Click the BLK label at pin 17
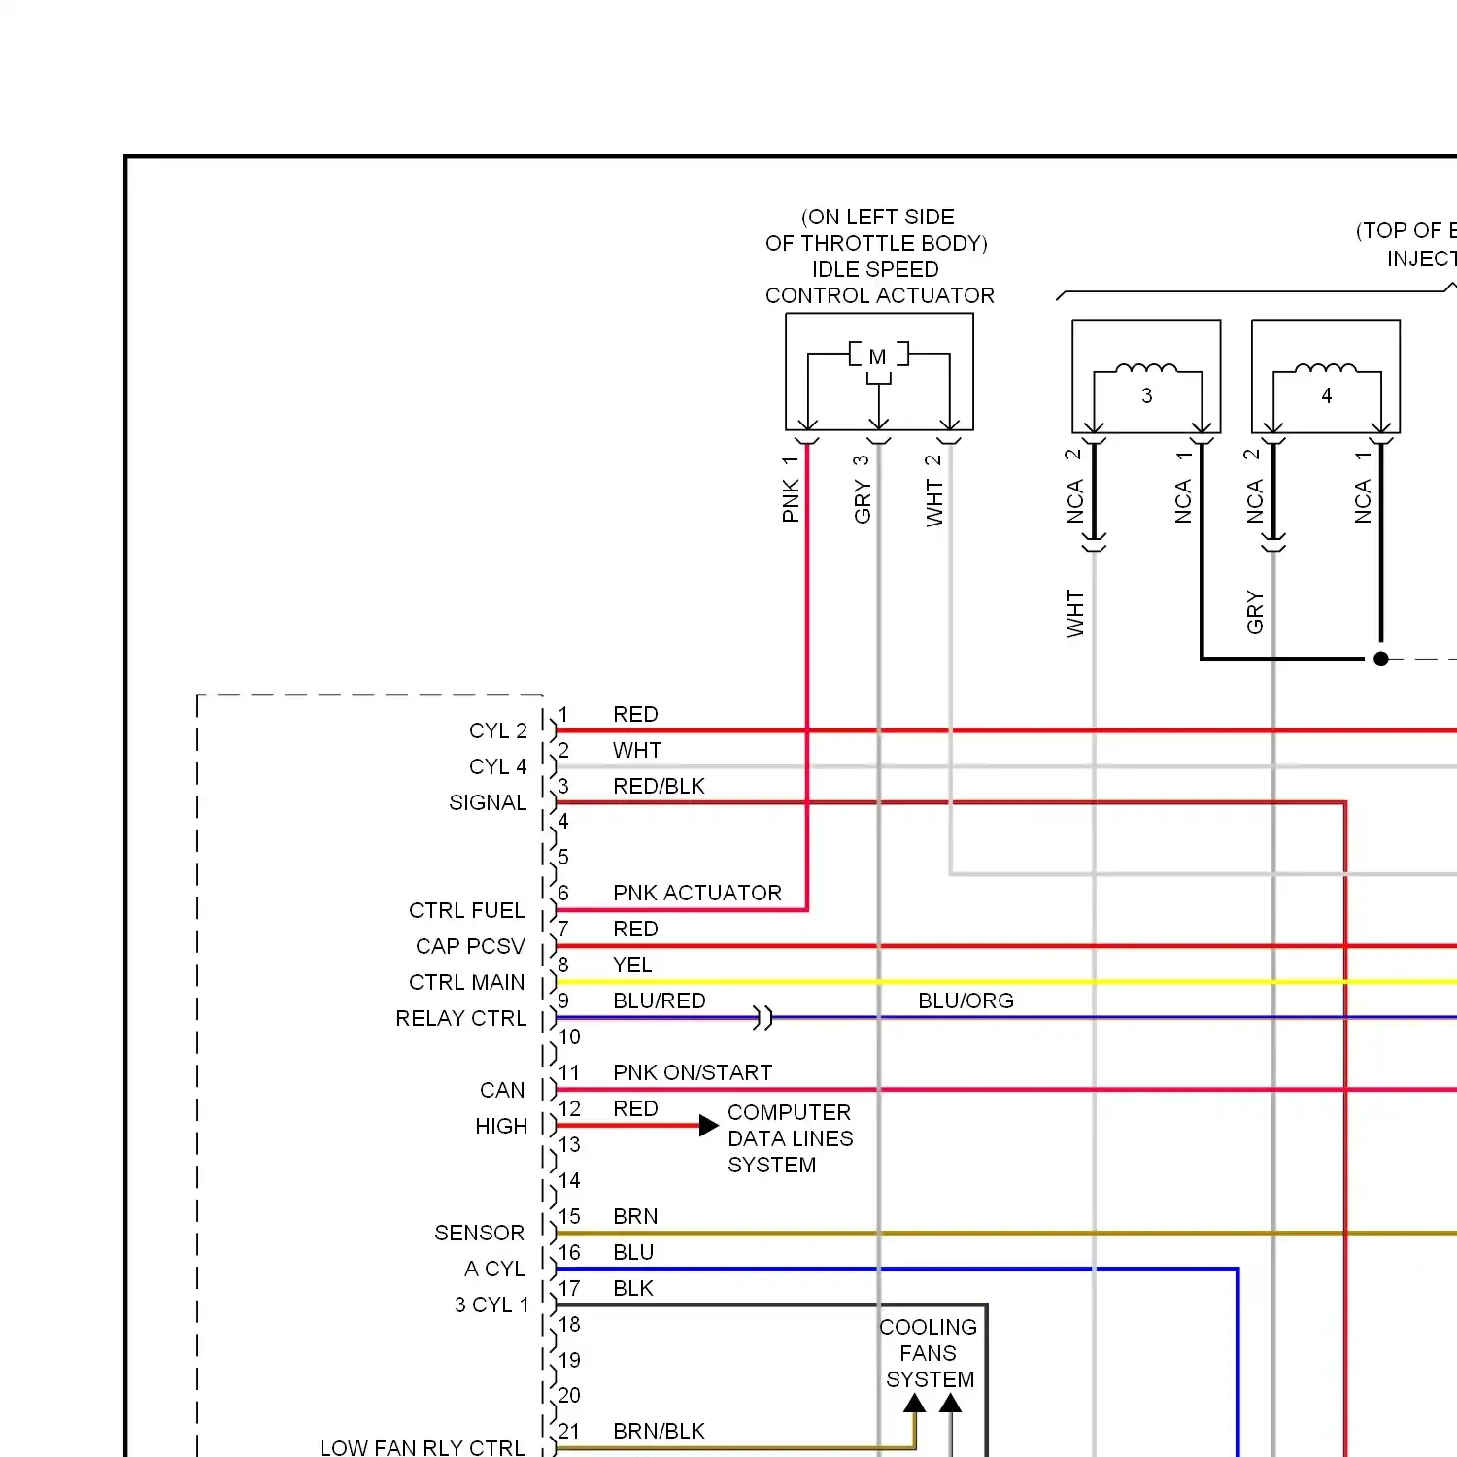This screenshot has width=1457, height=1457. tap(633, 1288)
